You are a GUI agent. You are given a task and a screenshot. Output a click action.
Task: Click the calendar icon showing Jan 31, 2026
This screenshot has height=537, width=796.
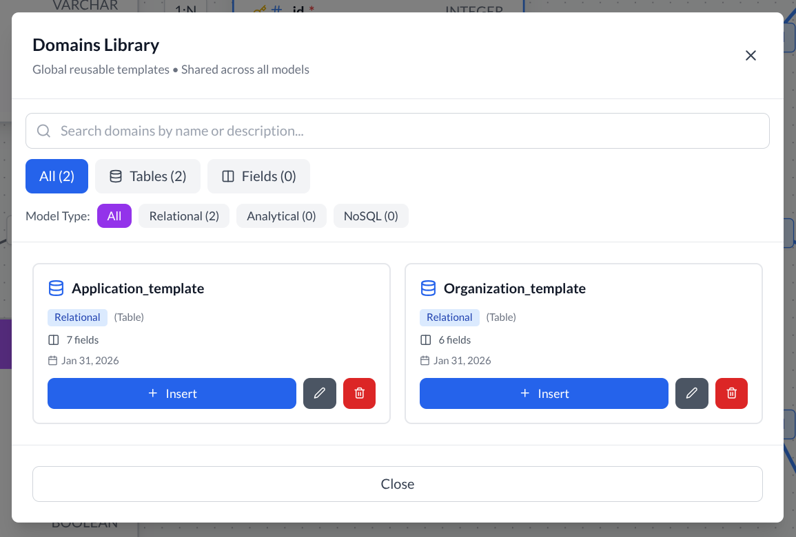click(53, 360)
